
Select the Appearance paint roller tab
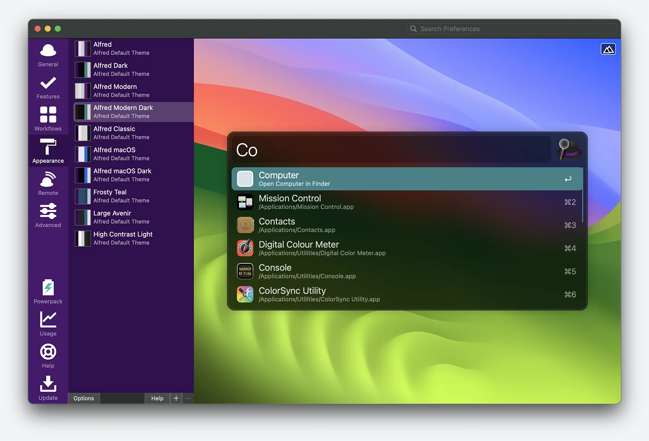pos(48,151)
